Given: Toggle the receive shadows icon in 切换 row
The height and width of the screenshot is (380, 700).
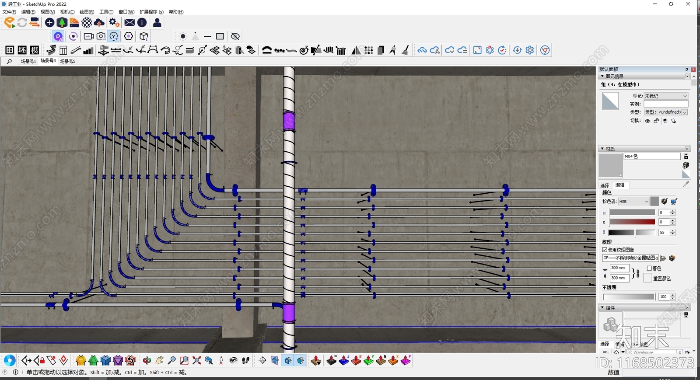Looking at the screenshot, I should (674, 121).
